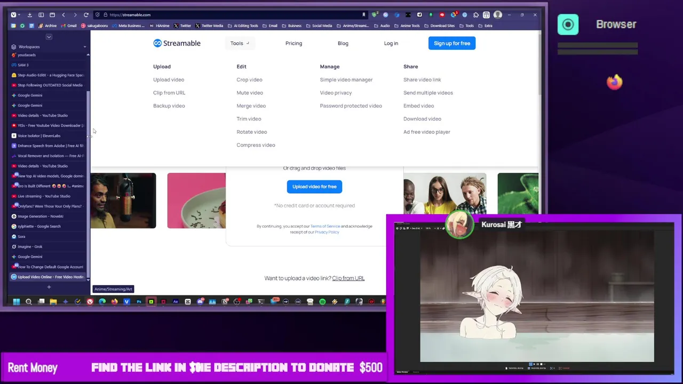Open the Privacy Policy link
The width and height of the screenshot is (683, 384).
tap(327, 232)
